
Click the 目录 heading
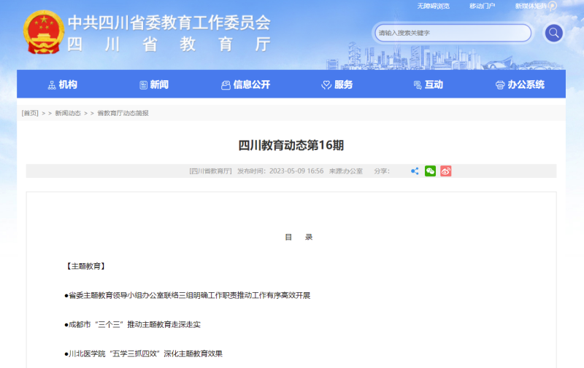tap(299, 237)
